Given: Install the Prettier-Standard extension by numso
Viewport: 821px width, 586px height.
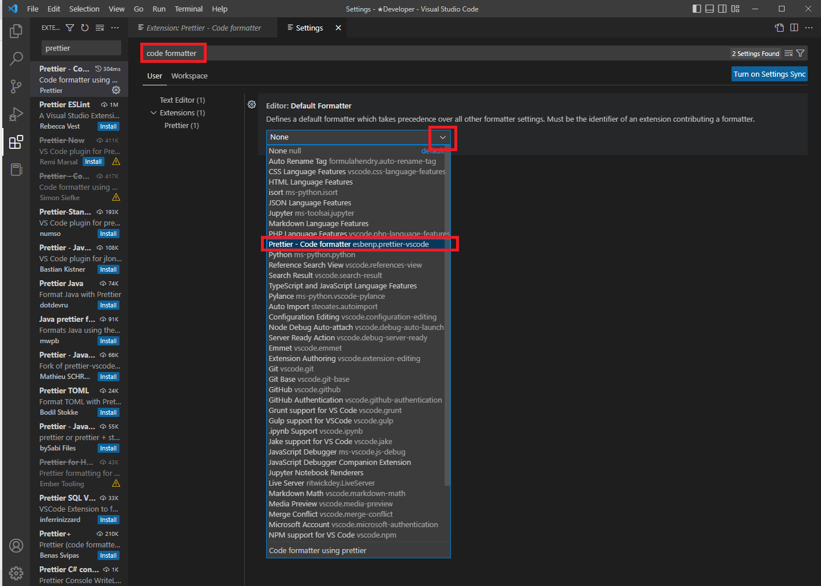Looking at the screenshot, I should (109, 234).
